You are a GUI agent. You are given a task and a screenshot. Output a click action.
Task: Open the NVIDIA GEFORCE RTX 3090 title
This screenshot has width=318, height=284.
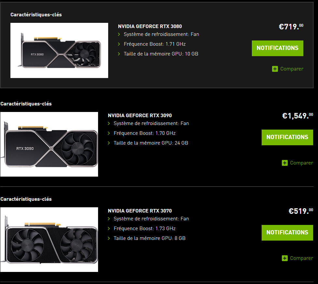(140, 116)
